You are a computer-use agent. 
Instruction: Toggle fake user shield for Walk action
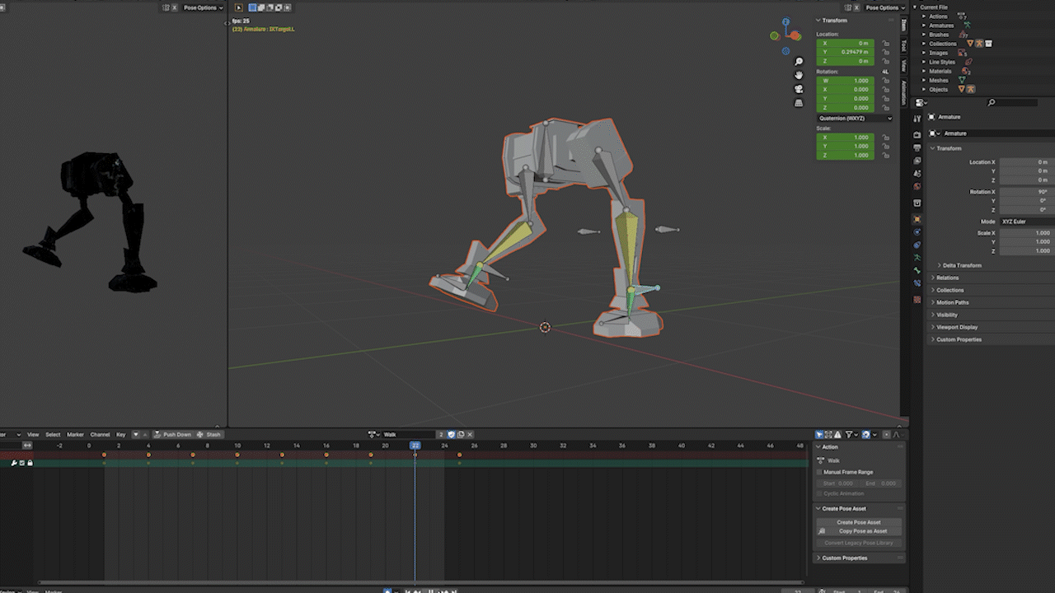[452, 434]
